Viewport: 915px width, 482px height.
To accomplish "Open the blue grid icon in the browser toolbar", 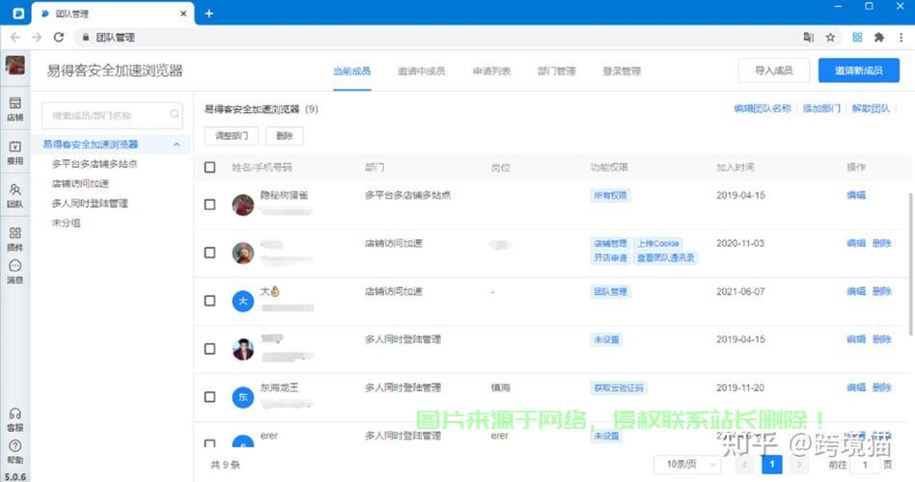I will click(857, 38).
